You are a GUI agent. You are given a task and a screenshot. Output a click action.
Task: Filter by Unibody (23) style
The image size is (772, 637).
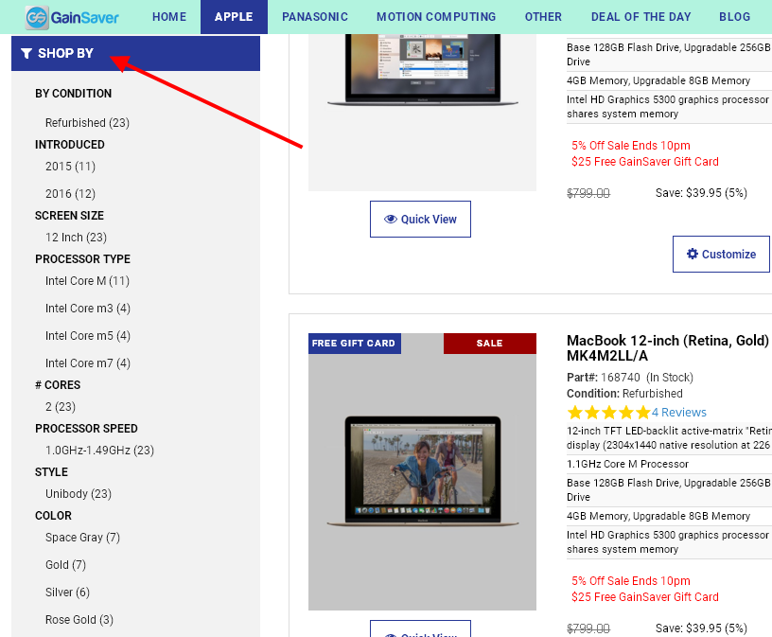[79, 494]
